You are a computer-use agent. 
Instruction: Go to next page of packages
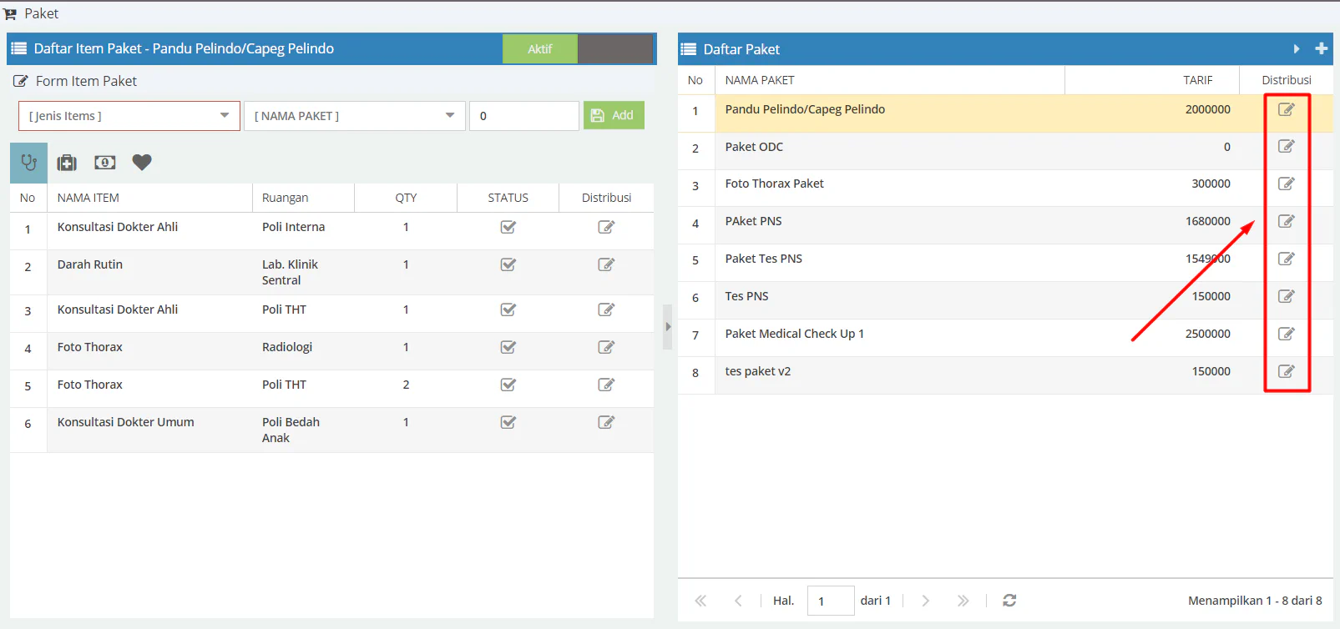(925, 601)
